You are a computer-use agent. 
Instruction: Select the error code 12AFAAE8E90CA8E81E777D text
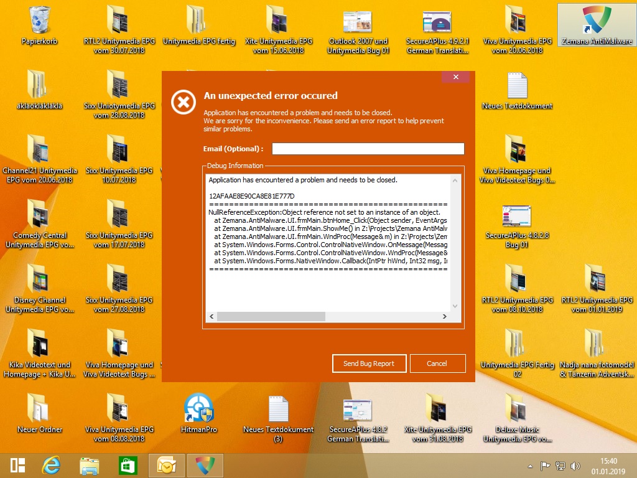tap(251, 196)
